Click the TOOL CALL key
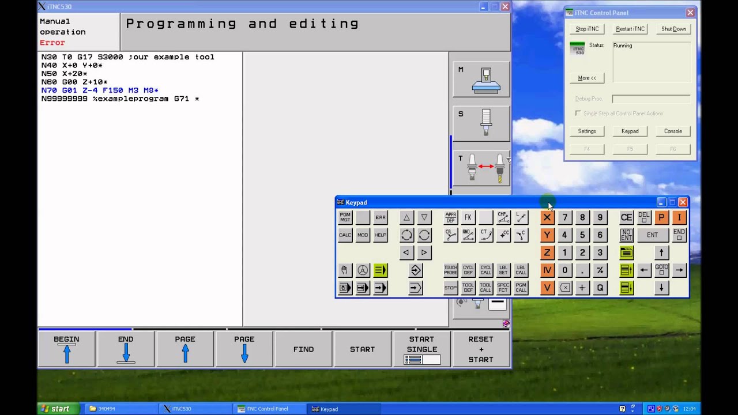Screen dimensions: 738x415 click(x=486, y=288)
